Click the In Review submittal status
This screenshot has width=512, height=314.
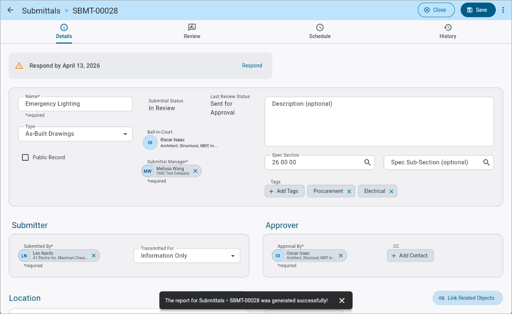(162, 108)
